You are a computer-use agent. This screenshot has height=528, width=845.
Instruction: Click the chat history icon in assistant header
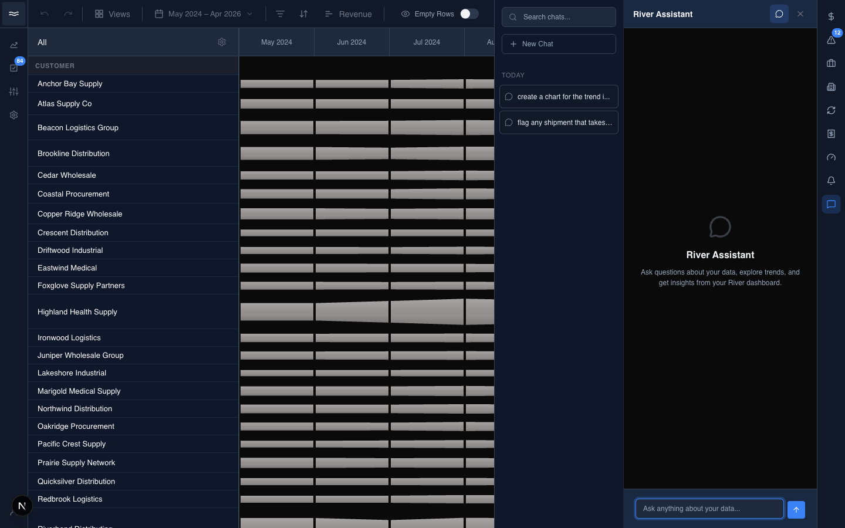(x=779, y=14)
